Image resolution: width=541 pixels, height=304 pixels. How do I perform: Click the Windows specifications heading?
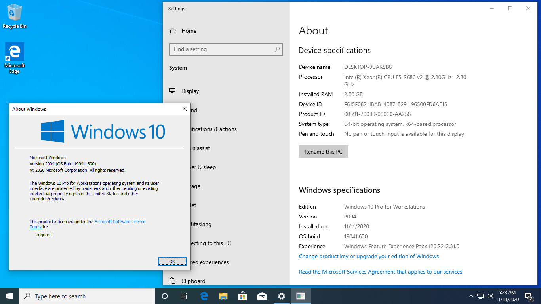[x=339, y=190]
